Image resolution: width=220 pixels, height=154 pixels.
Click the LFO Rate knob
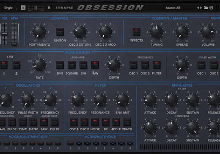pos(40,65)
